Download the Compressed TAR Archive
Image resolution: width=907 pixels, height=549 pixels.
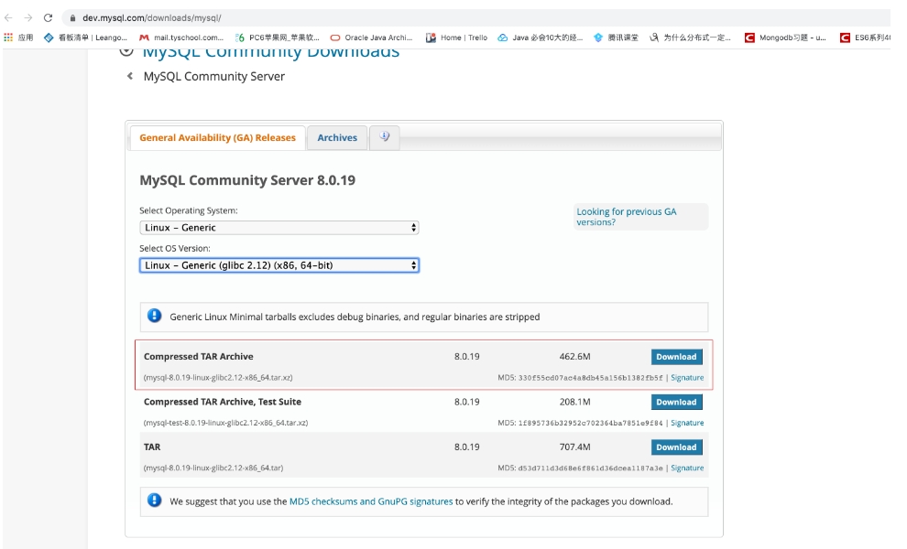click(x=676, y=357)
